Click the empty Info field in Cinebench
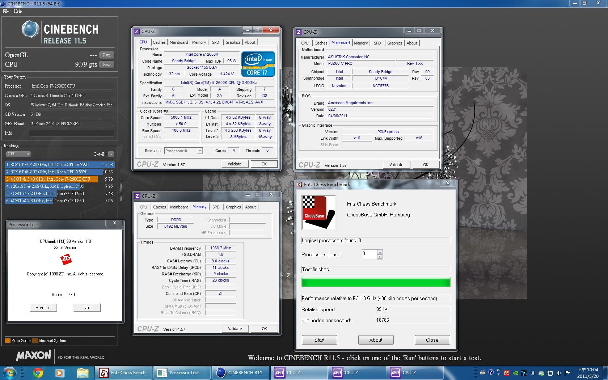Screen dimensions: 608x380 [x=71, y=133]
